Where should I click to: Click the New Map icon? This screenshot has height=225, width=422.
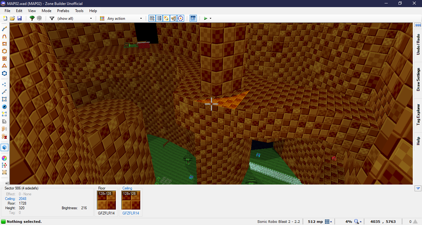click(5, 18)
